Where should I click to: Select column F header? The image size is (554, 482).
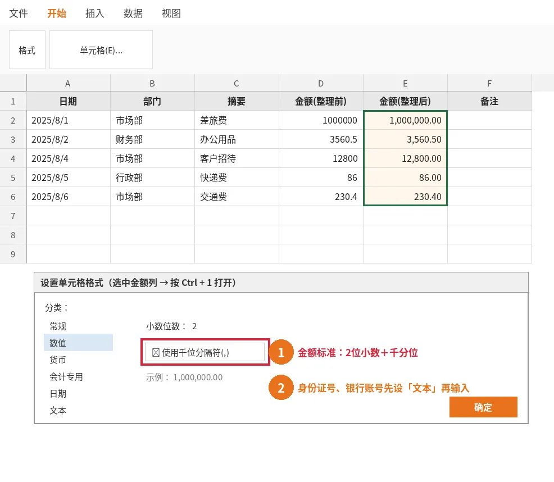point(490,83)
